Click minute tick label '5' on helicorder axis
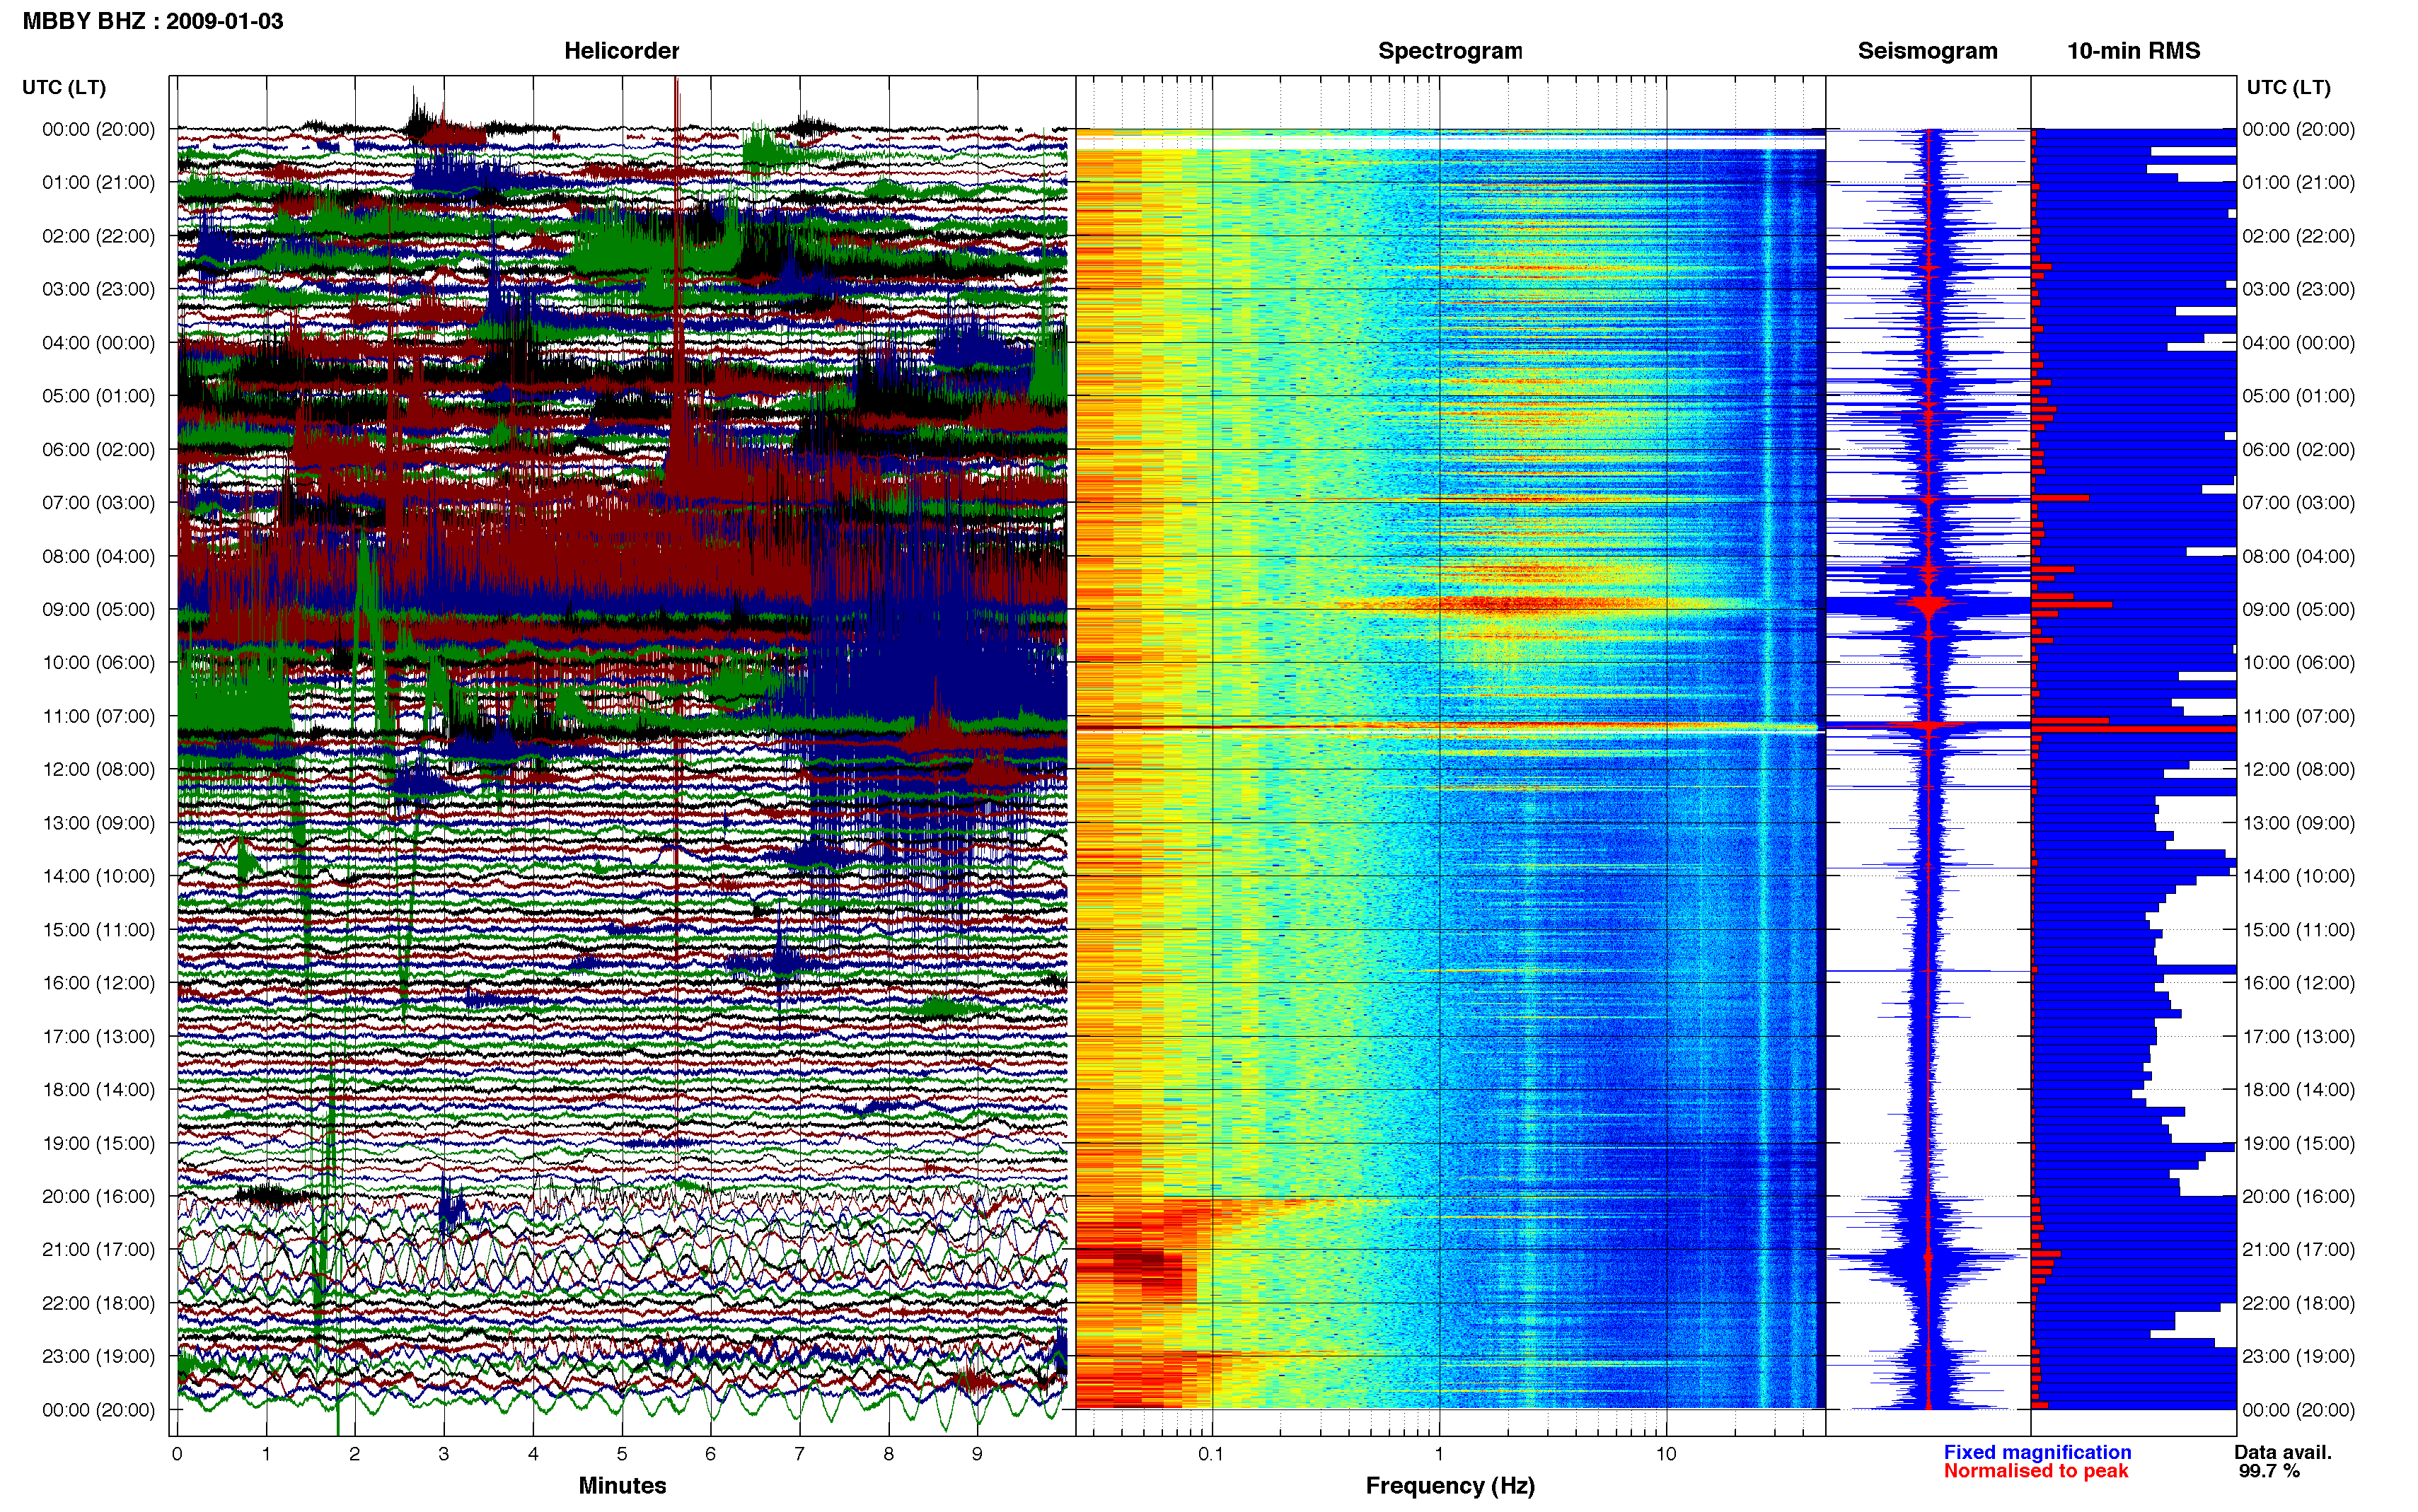2418x1512 pixels. point(622,1454)
